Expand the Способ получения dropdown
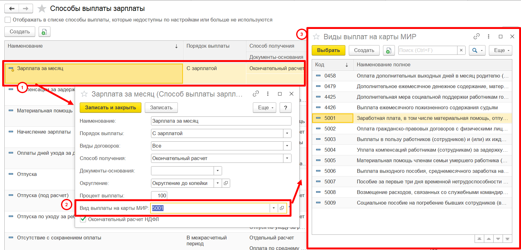 coord(287,158)
